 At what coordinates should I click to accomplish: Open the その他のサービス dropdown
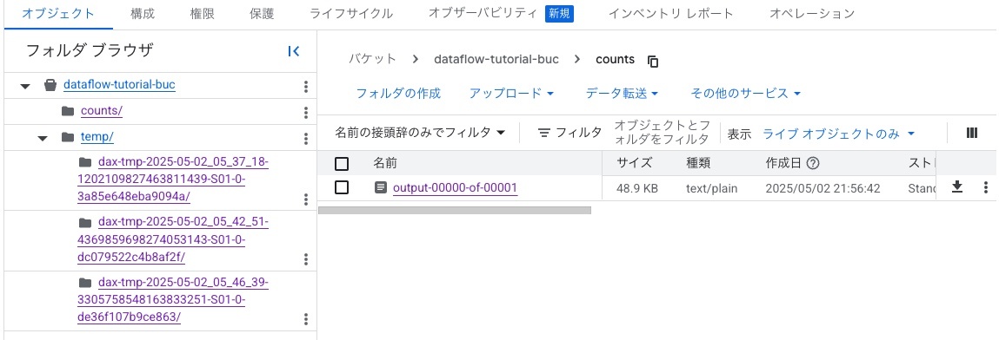pyautogui.click(x=745, y=94)
